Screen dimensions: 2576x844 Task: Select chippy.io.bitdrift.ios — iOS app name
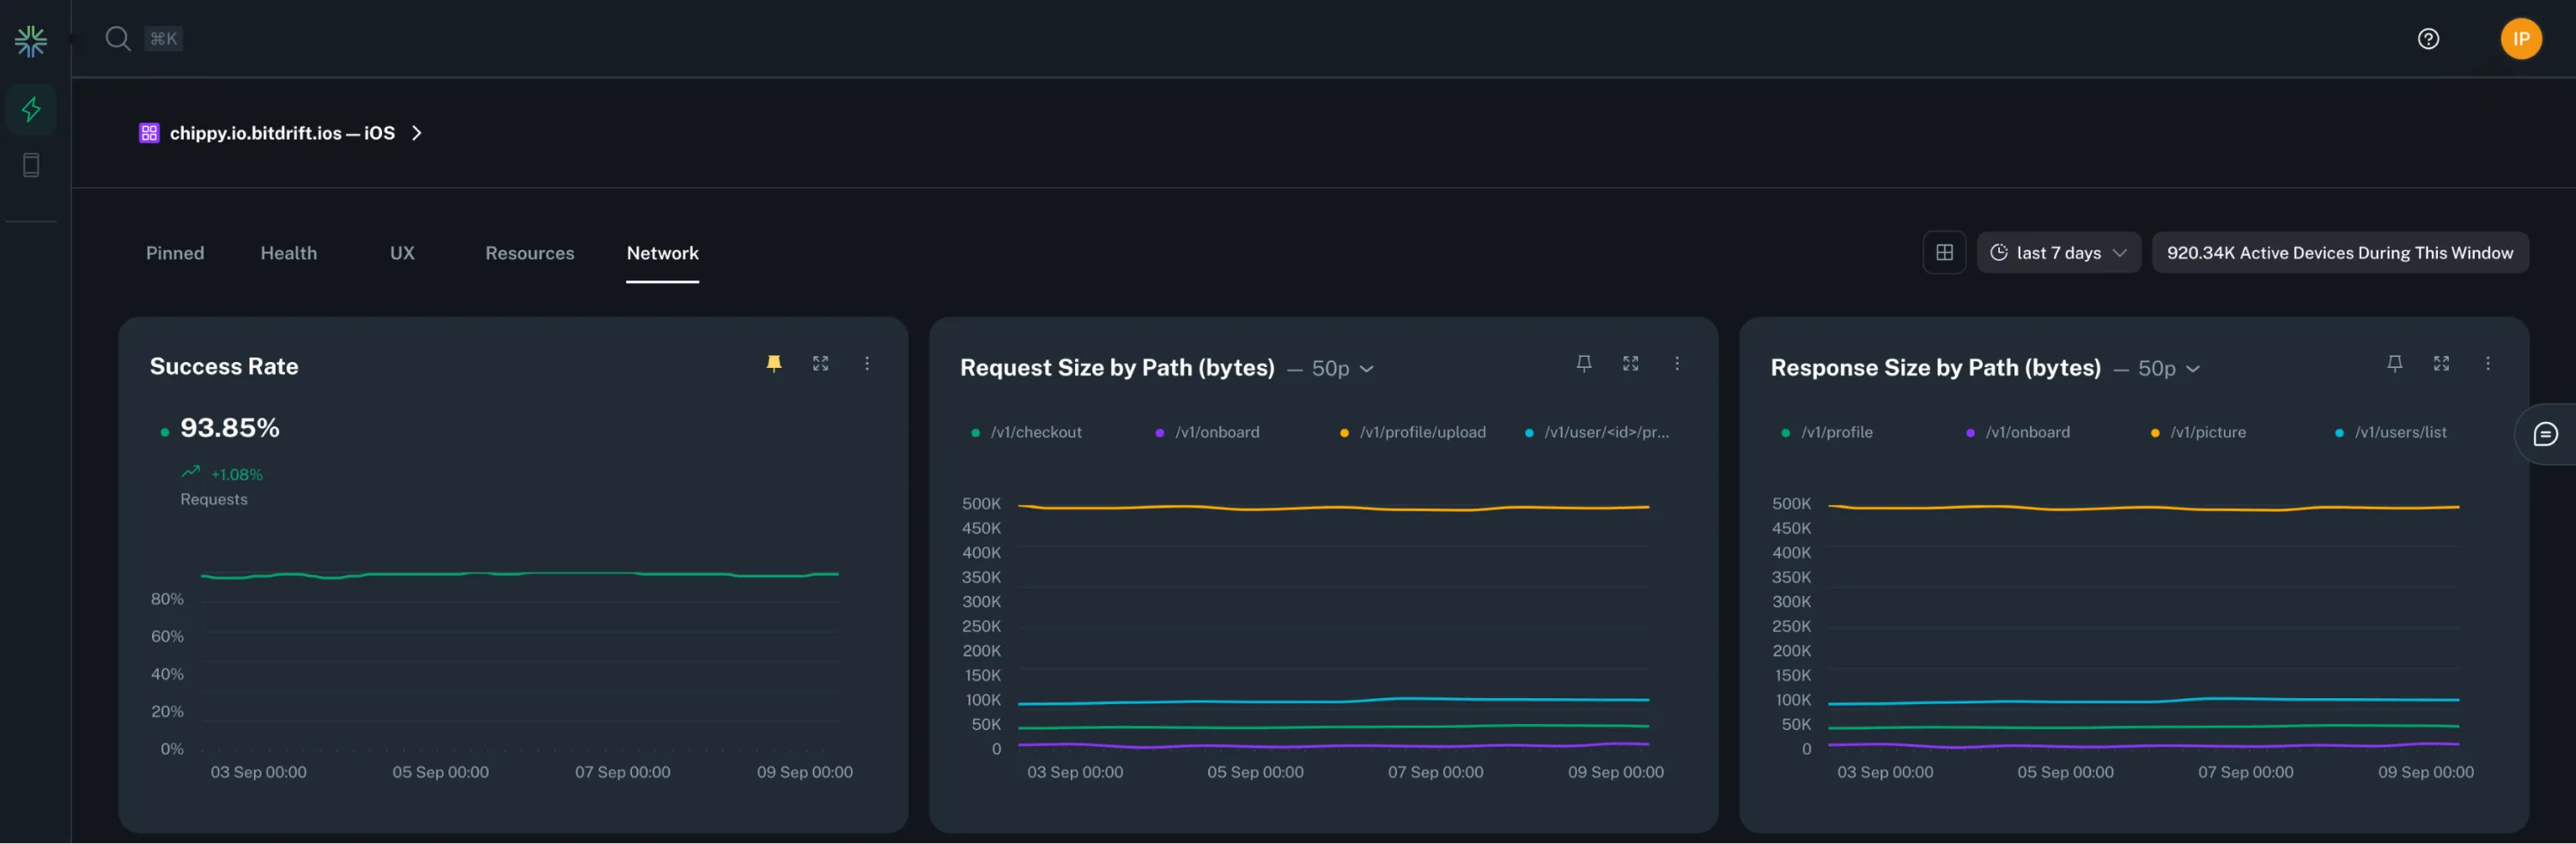[282, 133]
